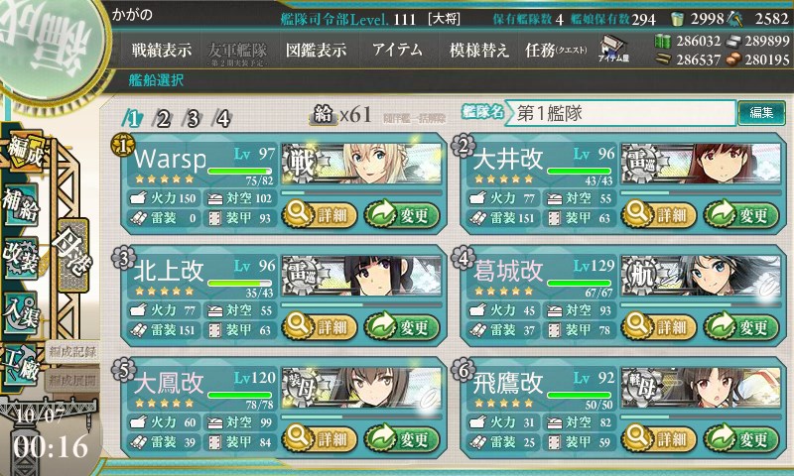Open the 改装 remodel side menu icon
This screenshot has width=794, height=476.
pyautogui.click(x=21, y=258)
